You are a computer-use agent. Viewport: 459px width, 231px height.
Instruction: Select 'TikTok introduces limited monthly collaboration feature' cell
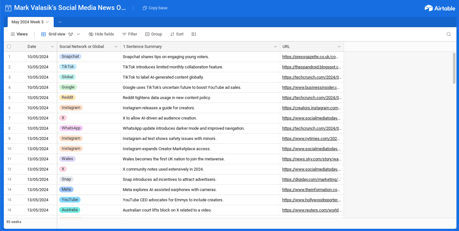200,67
